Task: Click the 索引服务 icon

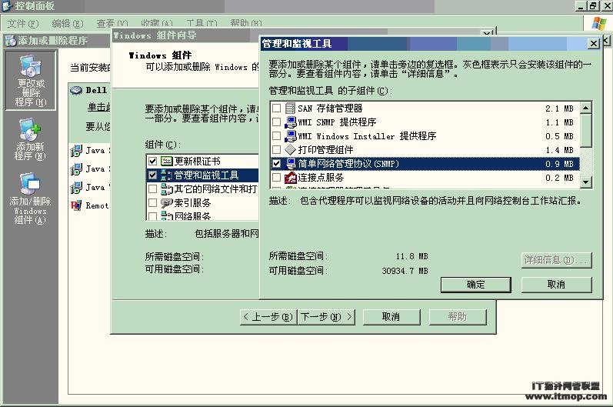Action: [167, 203]
